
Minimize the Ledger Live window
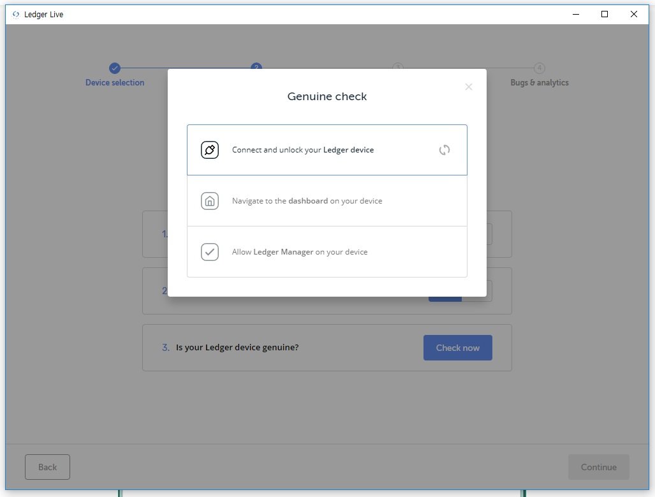[x=576, y=14]
